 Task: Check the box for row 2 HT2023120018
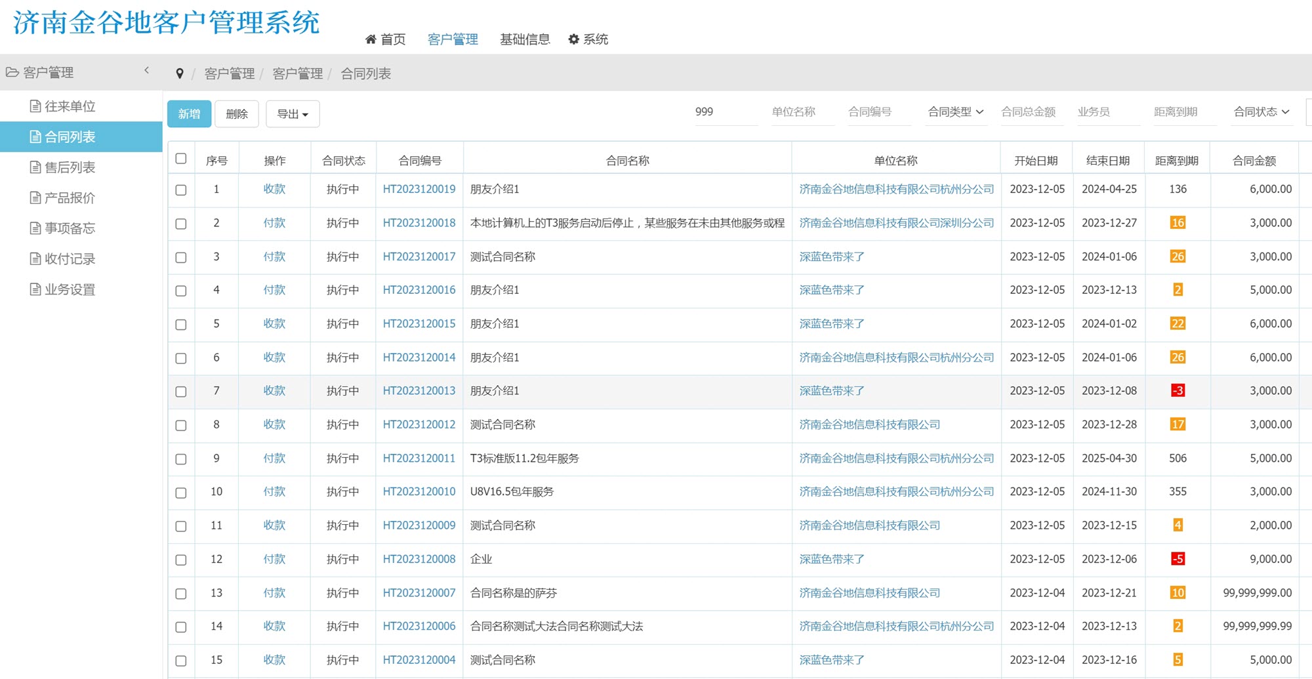(181, 224)
